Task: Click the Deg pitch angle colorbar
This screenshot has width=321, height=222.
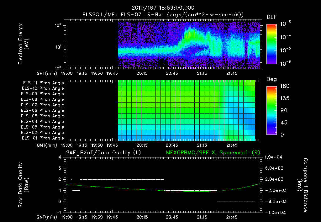Action: pos(271,111)
